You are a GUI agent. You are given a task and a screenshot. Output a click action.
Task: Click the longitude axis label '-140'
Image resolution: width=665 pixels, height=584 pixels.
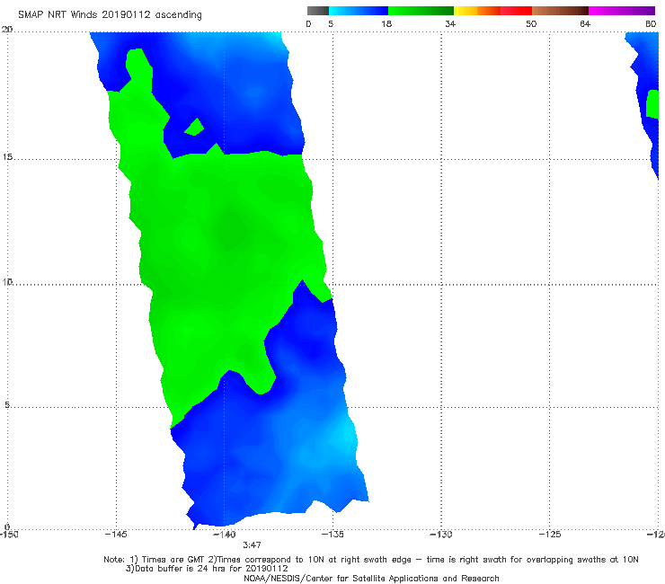click(x=225, y=535)
